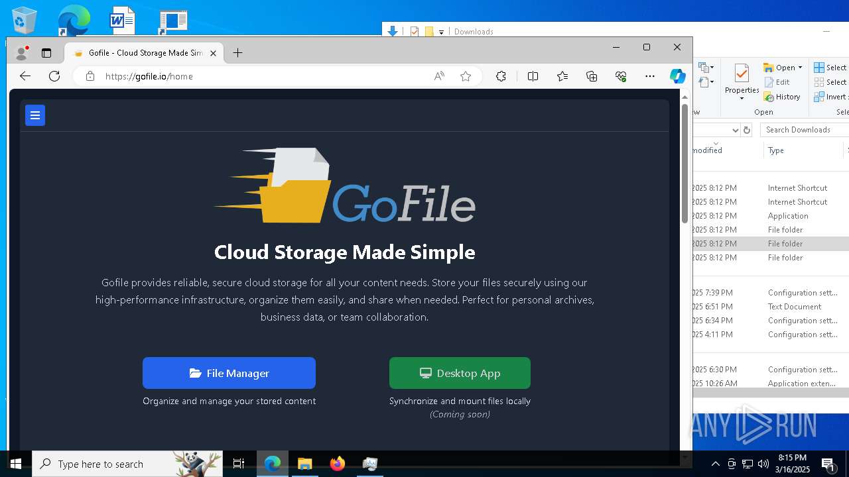View site information lock icon

click(90, 76)
